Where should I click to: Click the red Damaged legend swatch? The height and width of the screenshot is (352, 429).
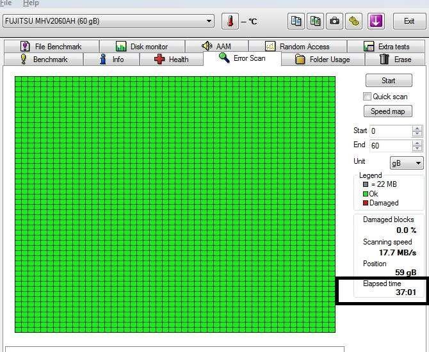coord(366,203)
